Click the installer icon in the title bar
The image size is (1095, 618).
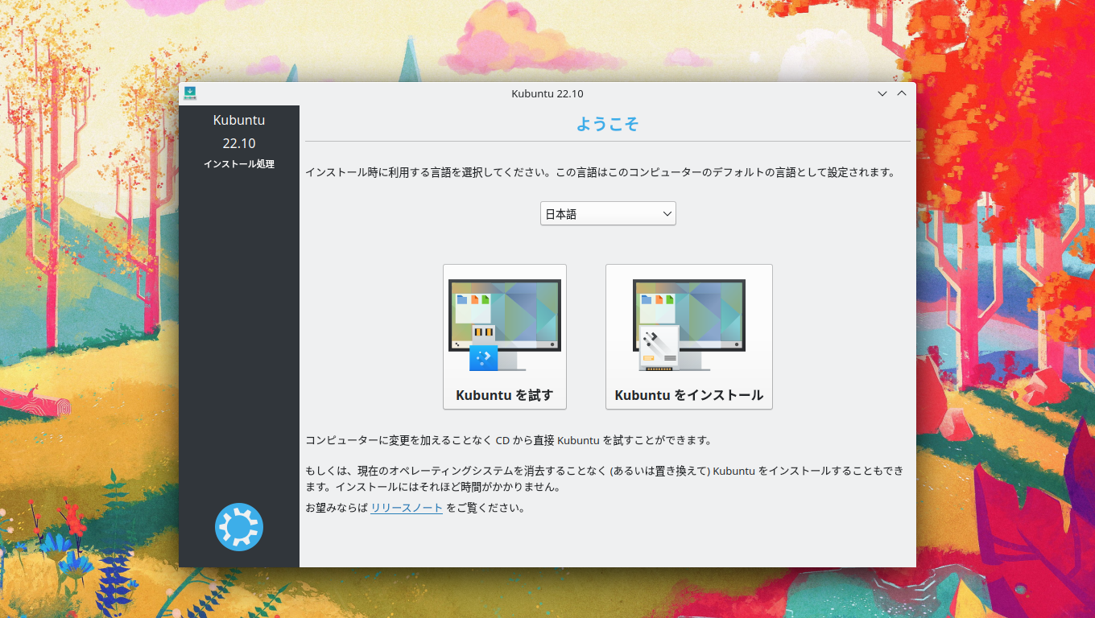(190, 93)
